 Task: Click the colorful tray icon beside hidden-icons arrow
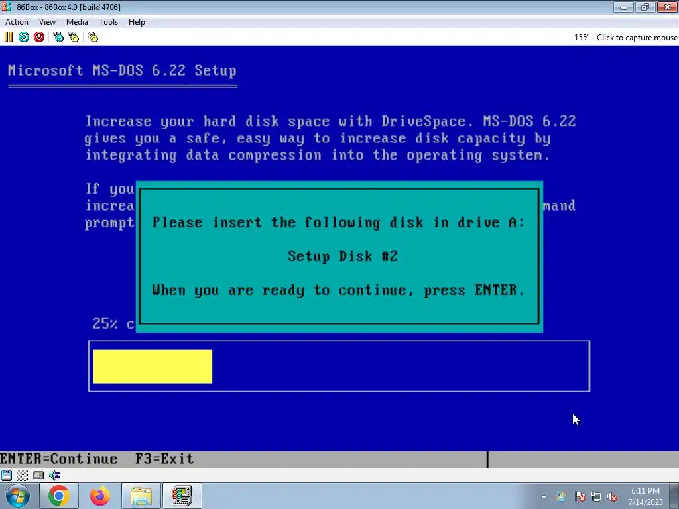coord(561,496)
